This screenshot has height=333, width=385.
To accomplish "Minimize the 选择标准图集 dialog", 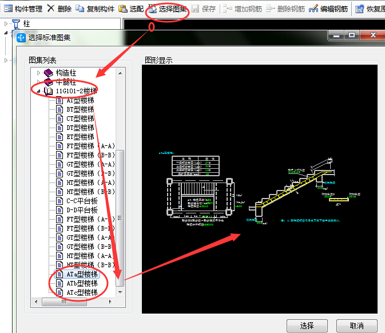I will 336,35.
